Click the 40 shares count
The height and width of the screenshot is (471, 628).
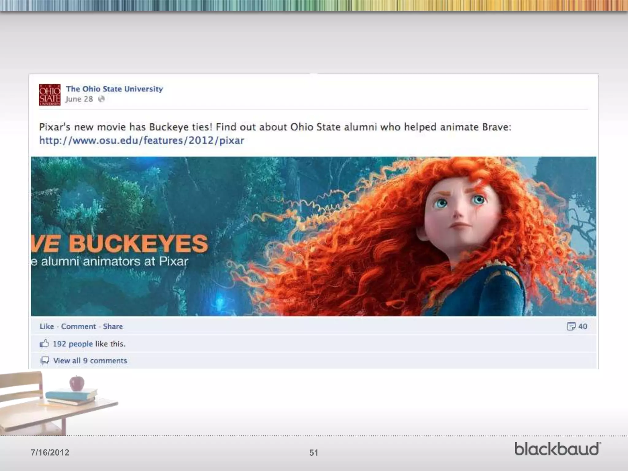point(583,326)
